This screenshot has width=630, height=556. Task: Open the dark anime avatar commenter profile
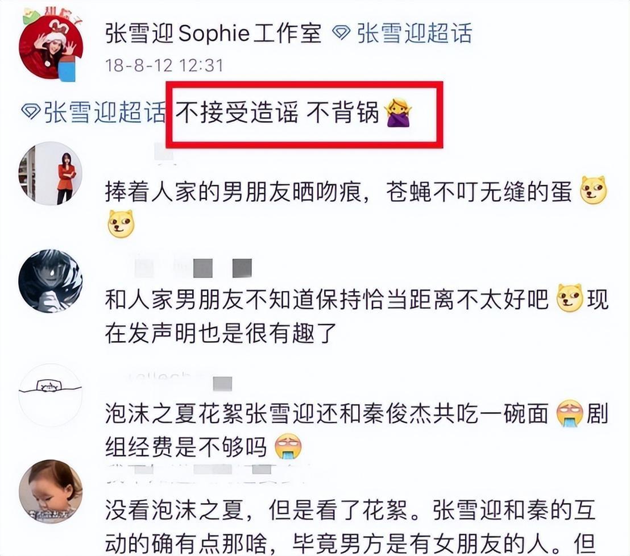pos(51,281)
